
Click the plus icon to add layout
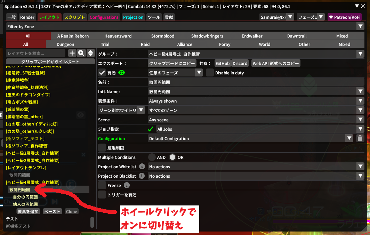[x=72, y=53]
